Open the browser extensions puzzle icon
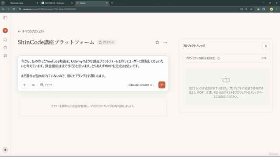This screenshot has height=157, width=280. tap(264, 9)
